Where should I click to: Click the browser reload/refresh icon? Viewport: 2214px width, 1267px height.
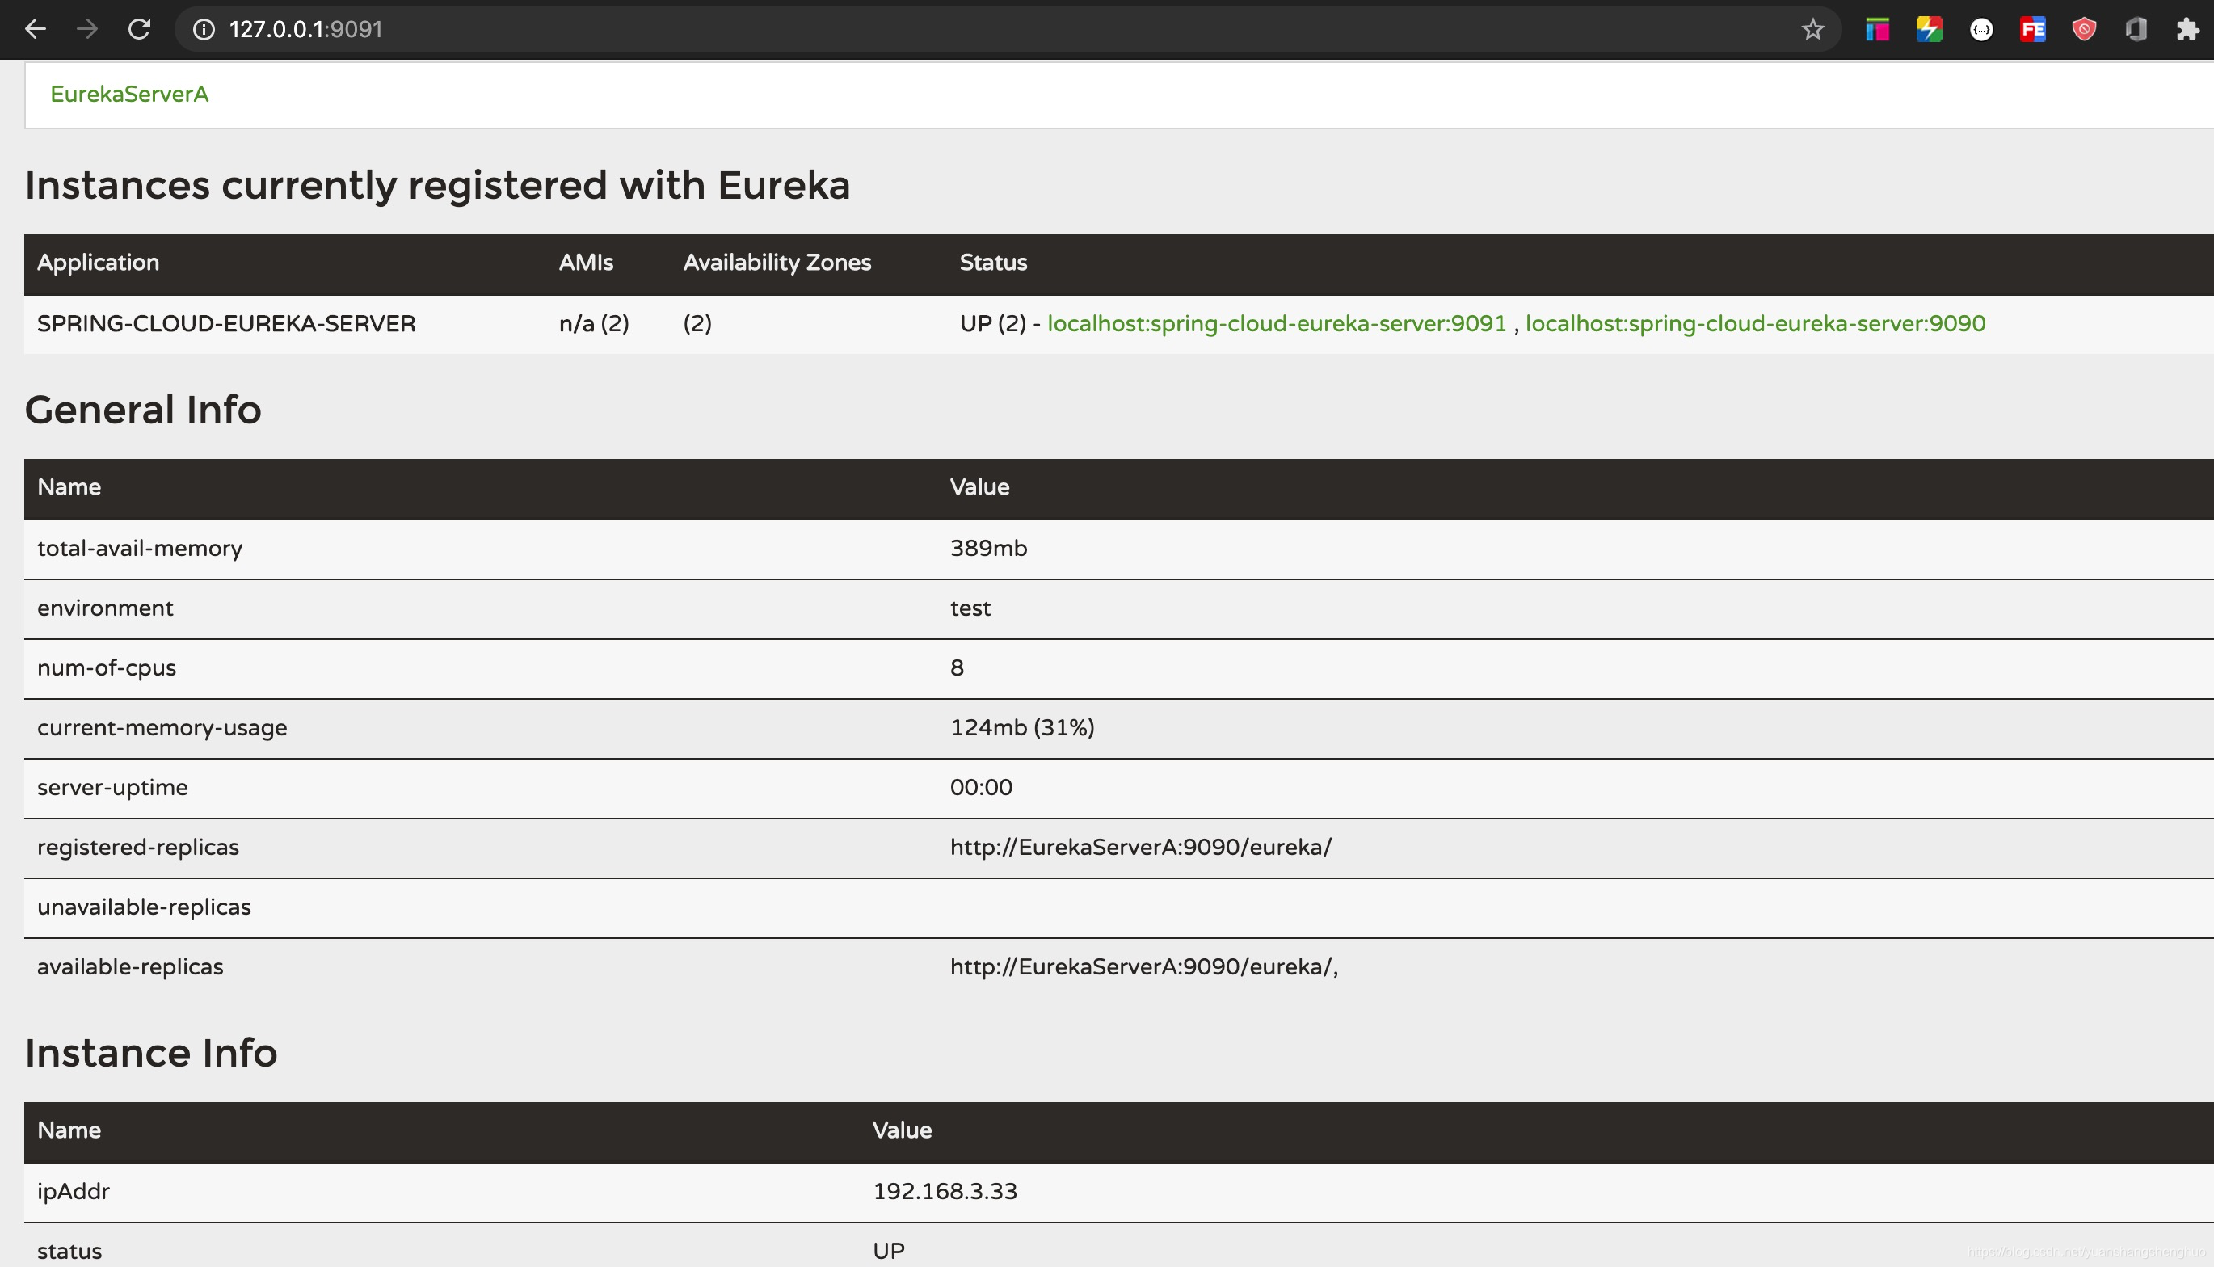click(140, 29)
